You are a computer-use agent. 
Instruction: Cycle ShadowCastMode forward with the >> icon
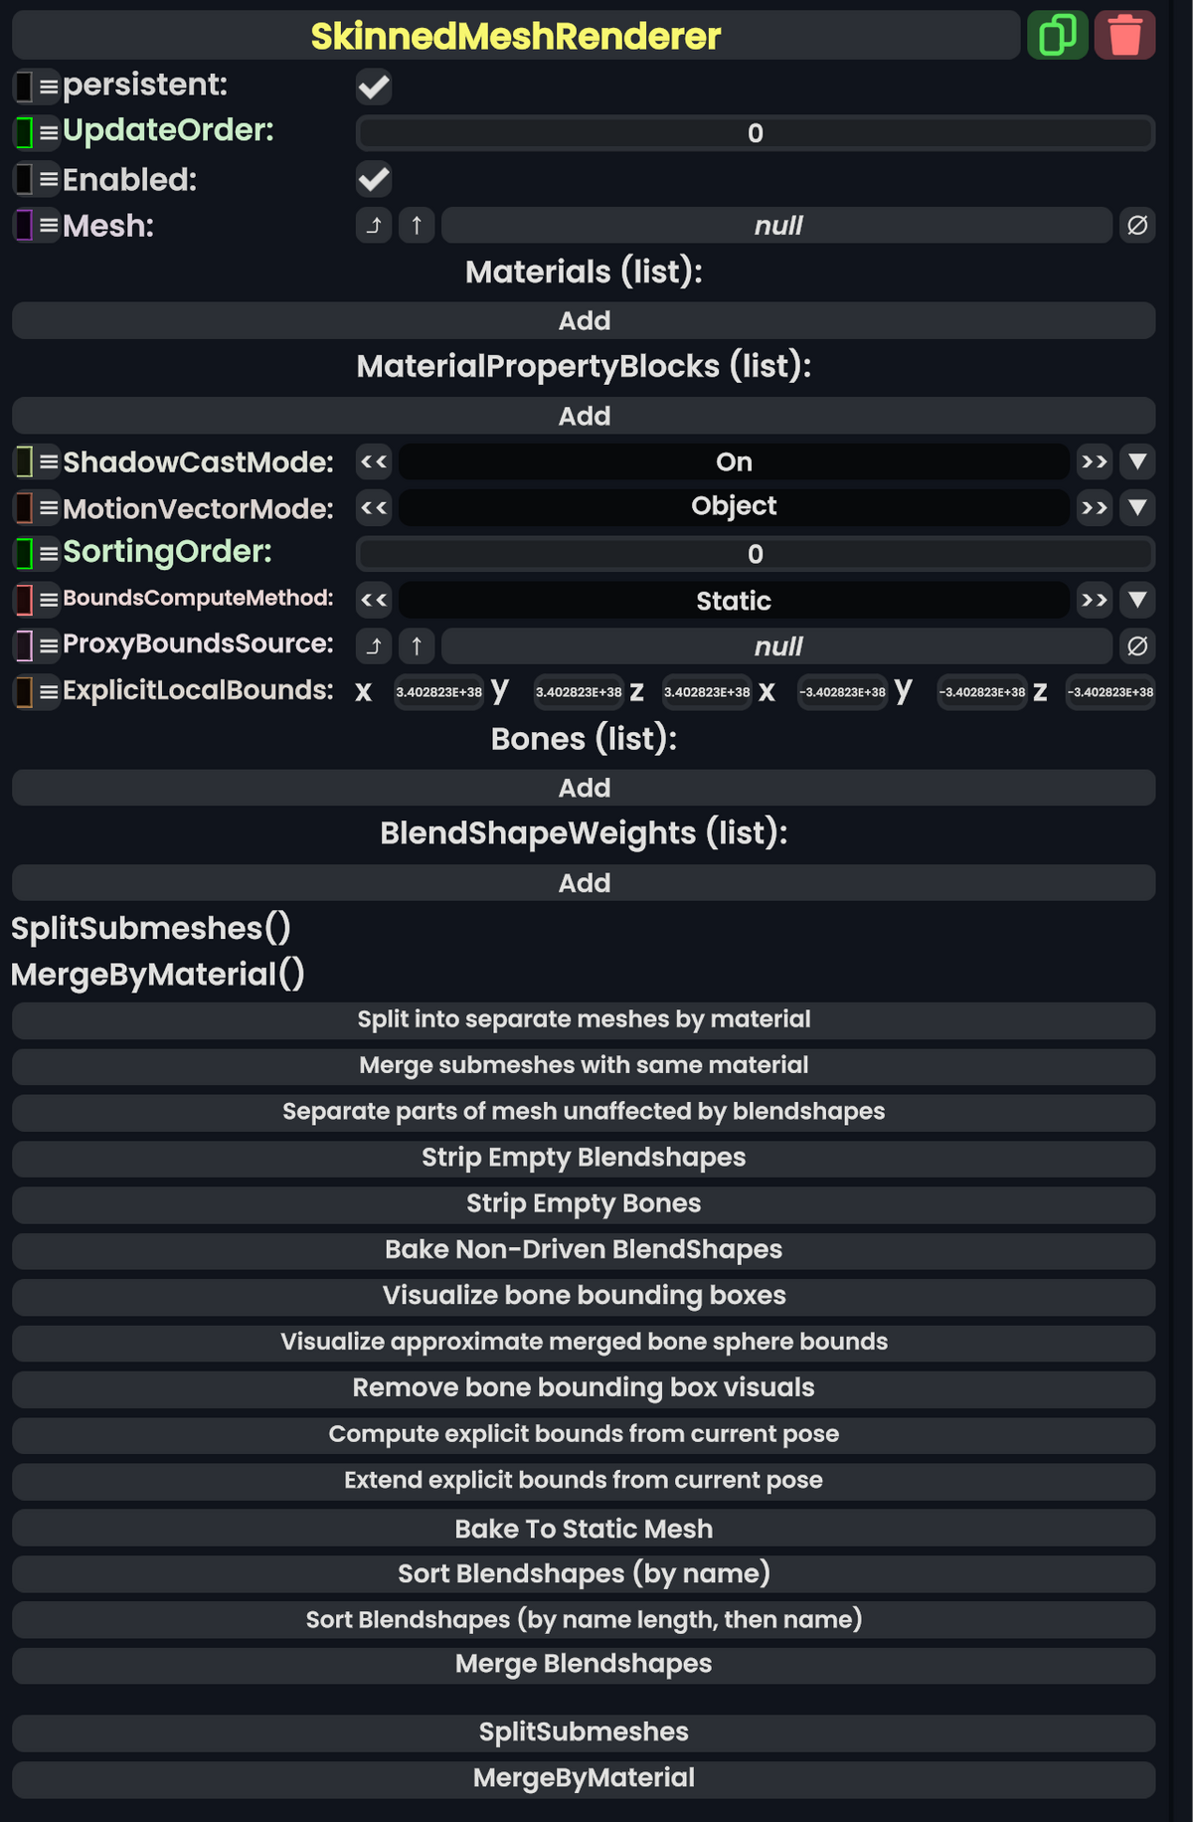(x=1094, y=461)
